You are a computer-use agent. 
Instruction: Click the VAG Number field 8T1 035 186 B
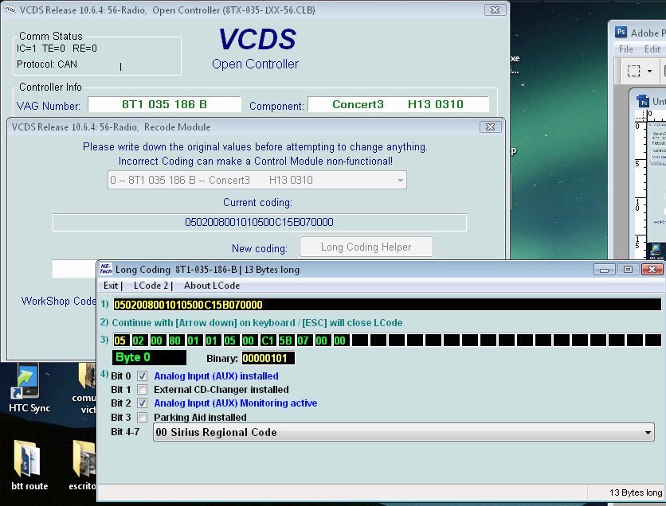pos(164,104)
